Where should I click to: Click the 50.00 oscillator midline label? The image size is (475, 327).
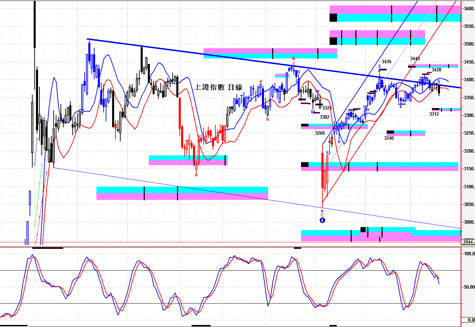tap(469, 287)
